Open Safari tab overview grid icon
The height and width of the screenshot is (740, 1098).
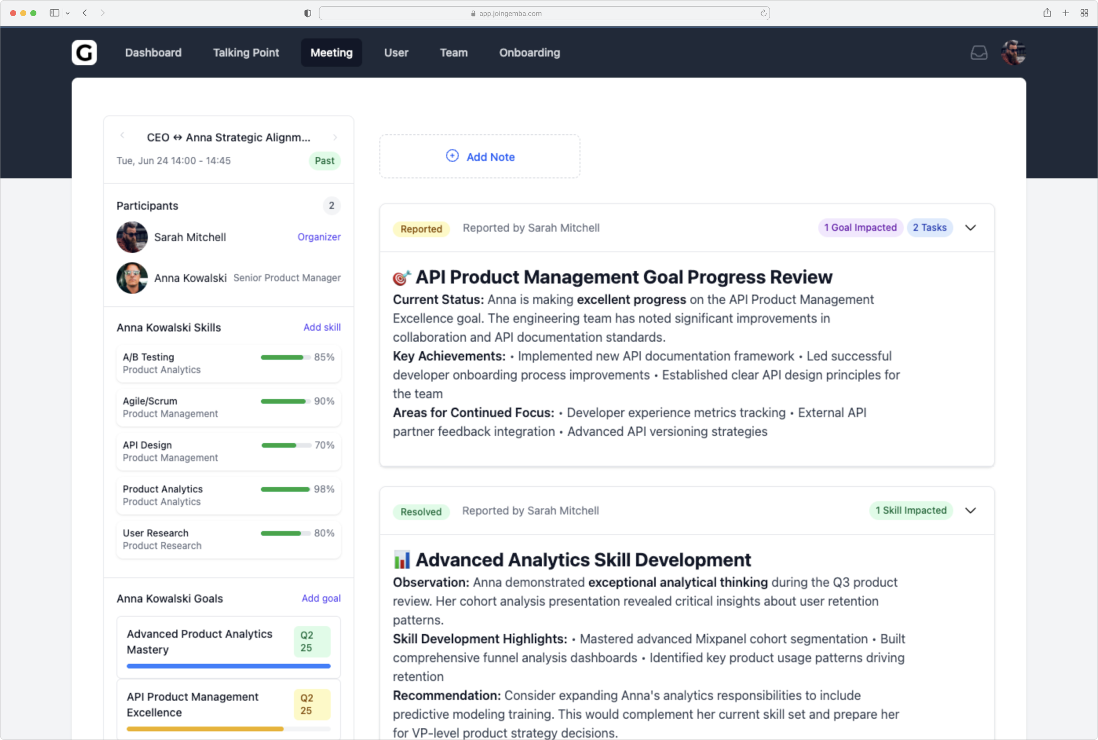pos(1084,13)
